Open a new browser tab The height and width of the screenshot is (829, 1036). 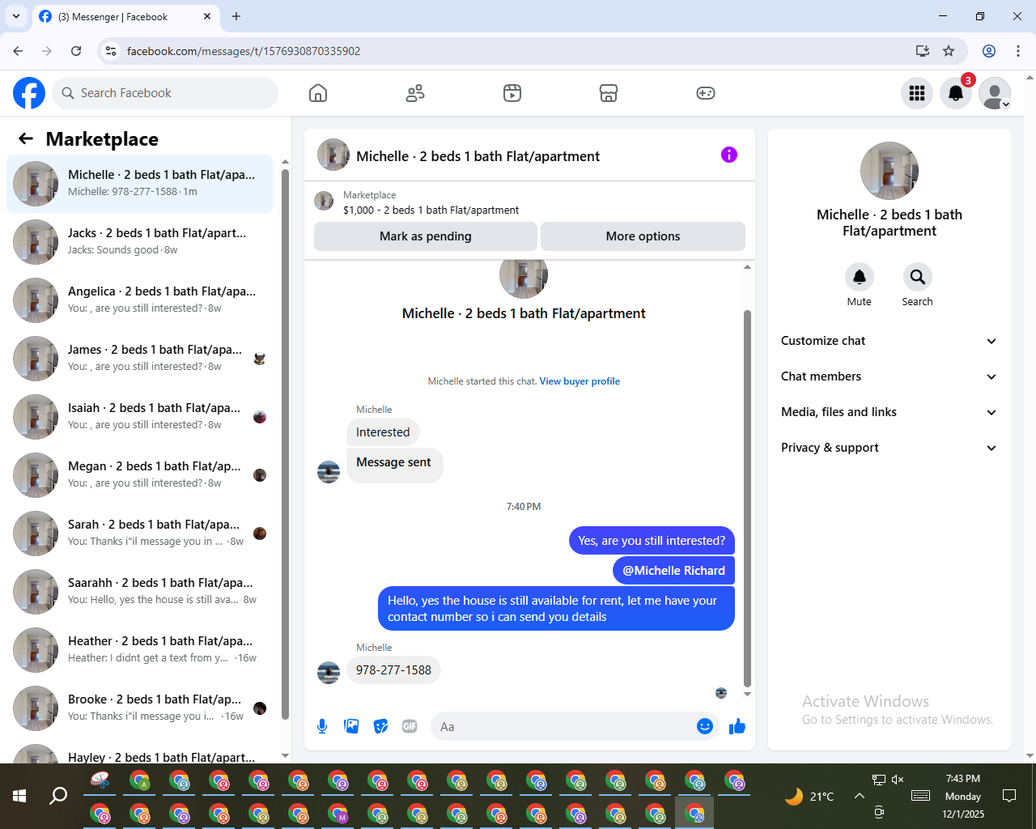point(236,16)
